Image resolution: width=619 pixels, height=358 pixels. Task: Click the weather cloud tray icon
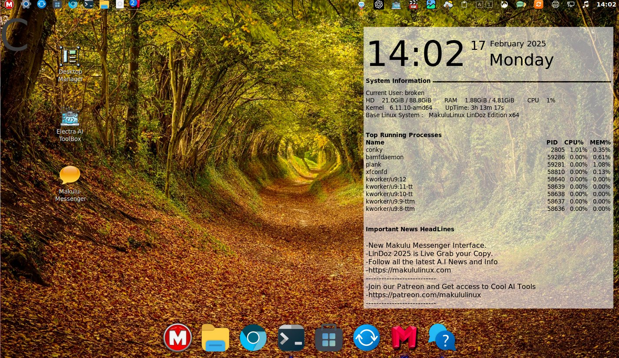click(x=448, y=5)
